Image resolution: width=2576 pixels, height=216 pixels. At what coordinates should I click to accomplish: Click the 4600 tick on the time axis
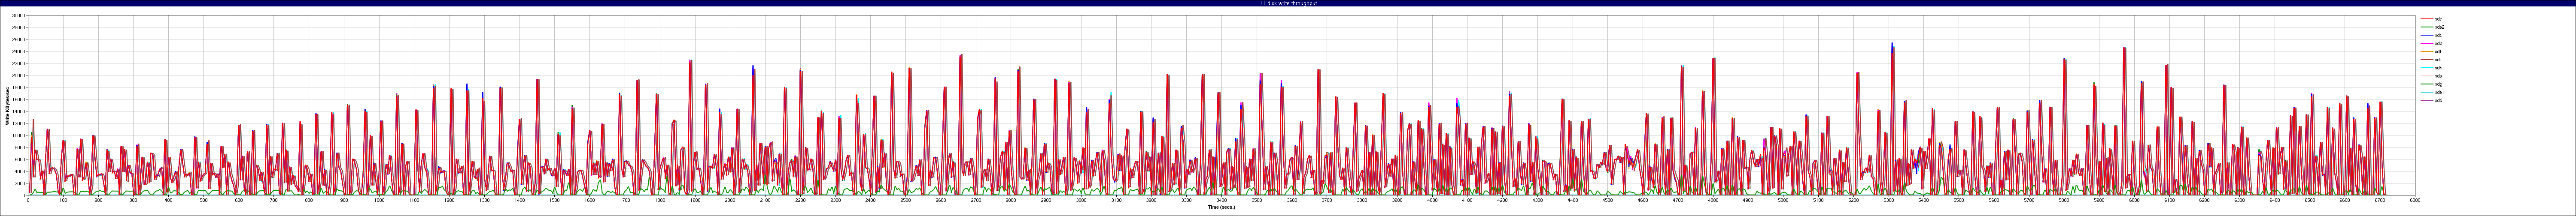1643,200
